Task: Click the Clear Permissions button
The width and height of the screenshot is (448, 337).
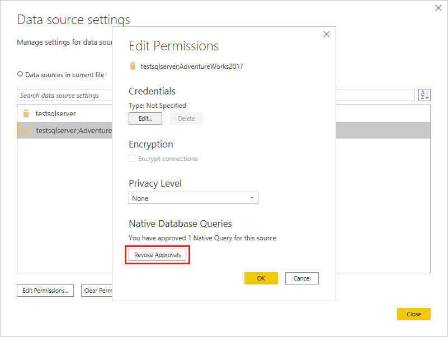Action: (97, 291)
